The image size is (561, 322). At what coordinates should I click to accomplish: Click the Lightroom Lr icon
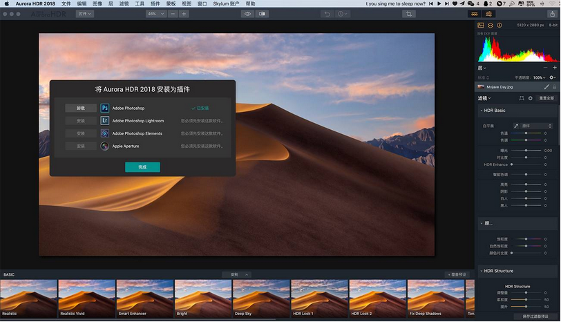[x=104, y=120]
